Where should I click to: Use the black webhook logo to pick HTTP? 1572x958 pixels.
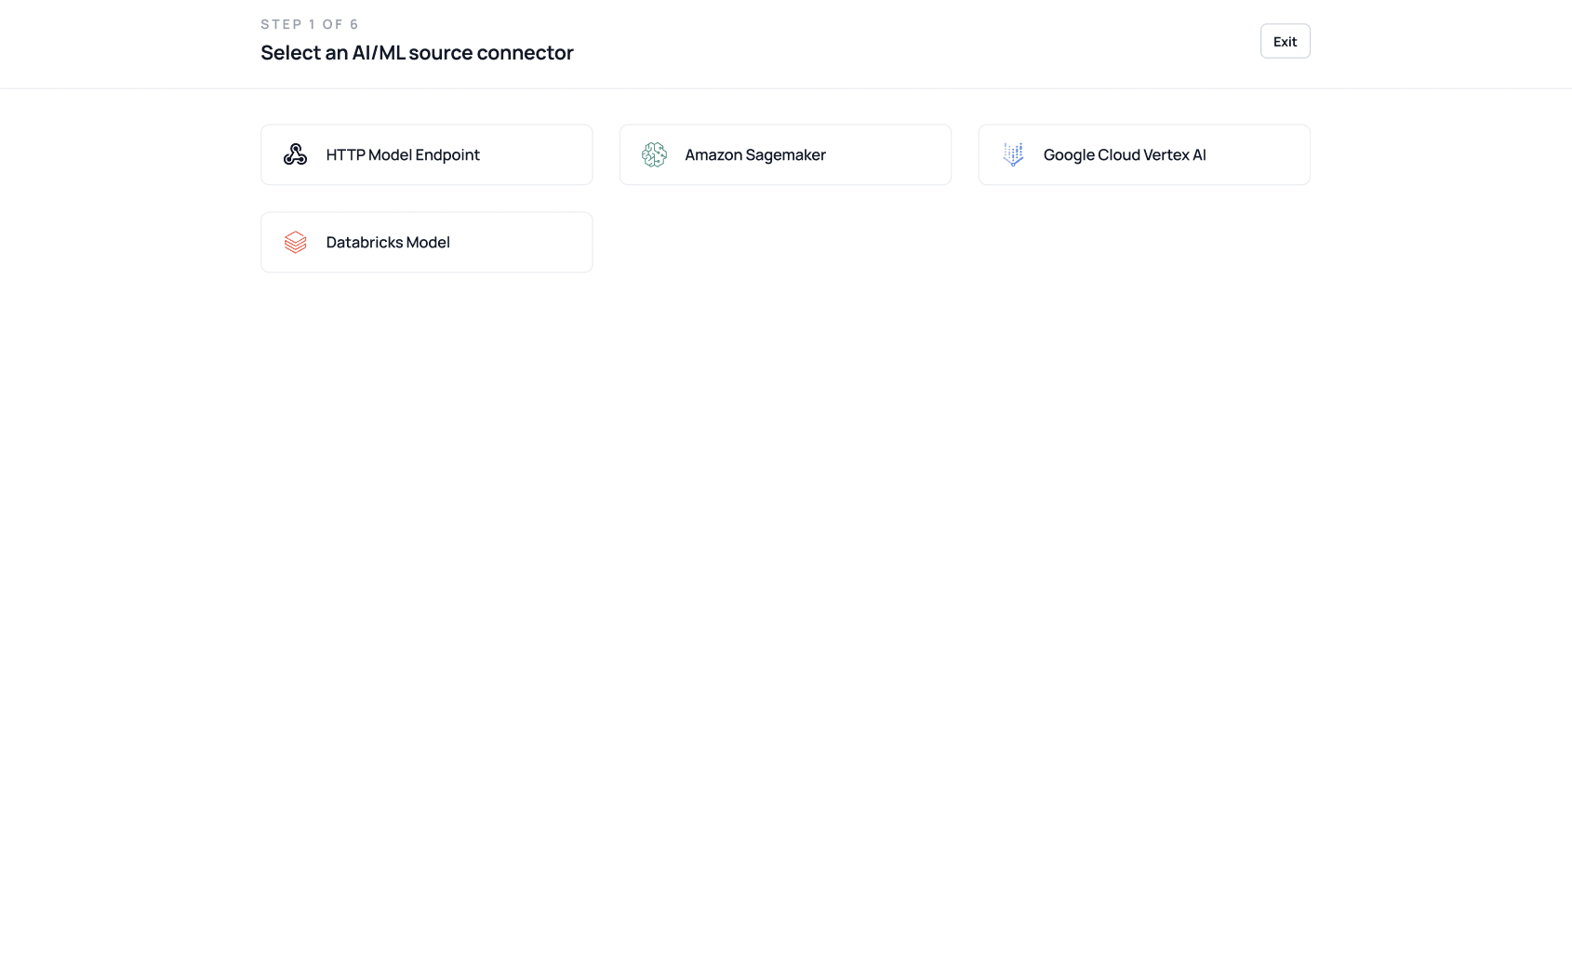(295, 154)
